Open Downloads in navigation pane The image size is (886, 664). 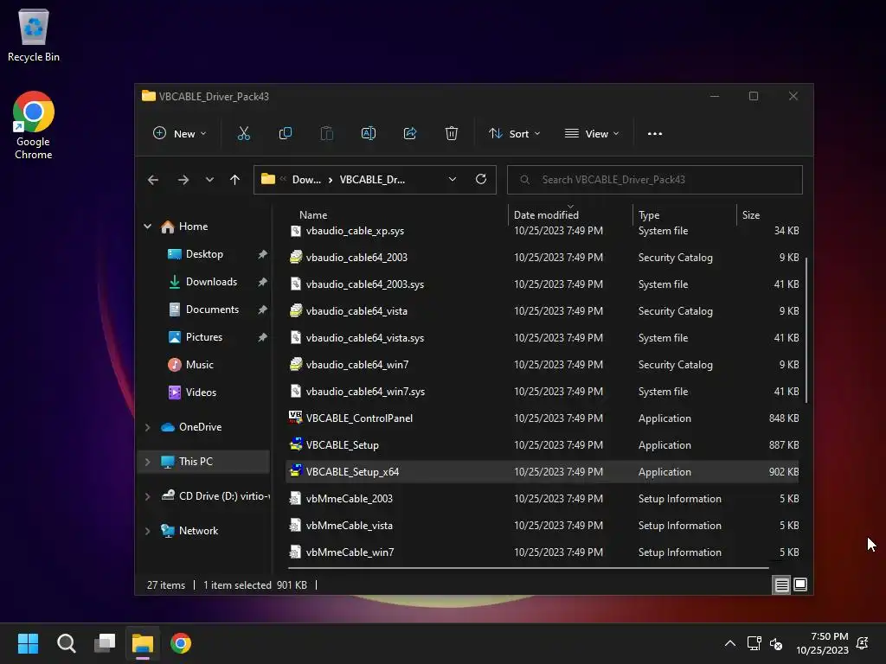pos(211,282)
